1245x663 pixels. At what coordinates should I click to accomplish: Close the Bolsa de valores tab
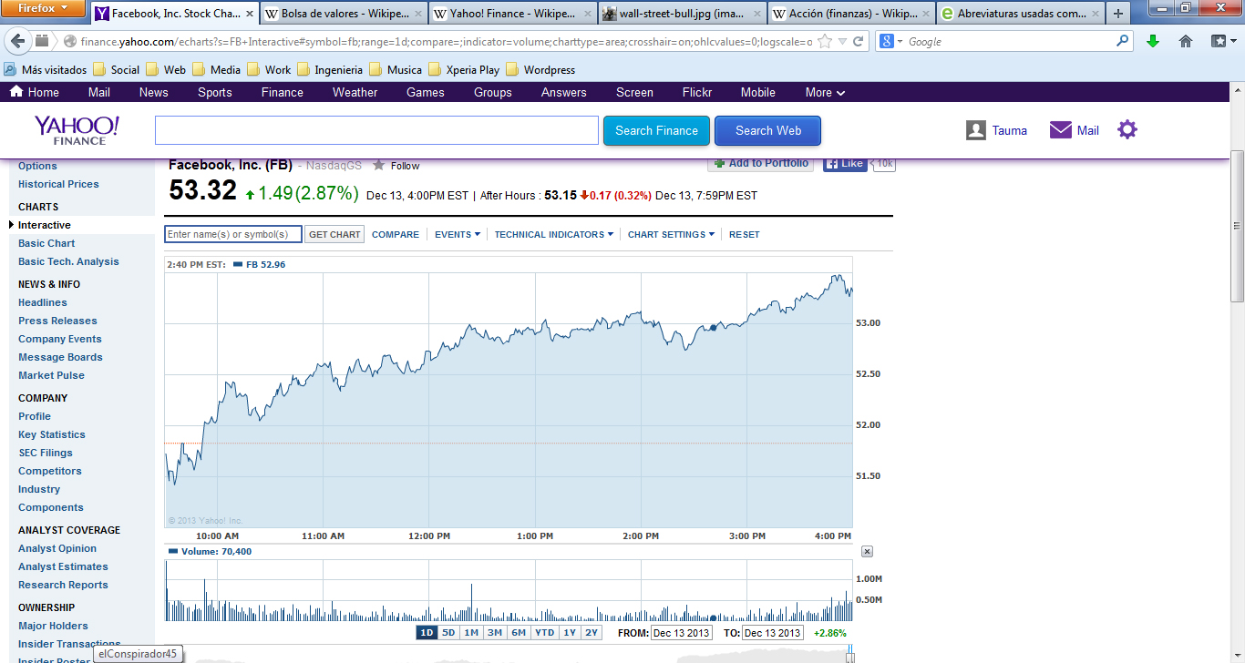tap(418, 15)
